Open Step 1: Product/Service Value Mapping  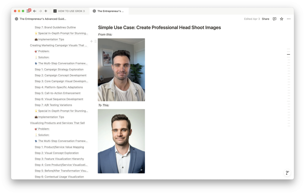(59, 147)
